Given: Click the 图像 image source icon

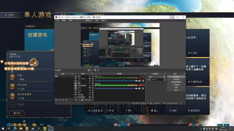Looking at the screenshot, I should click(76, 83).
